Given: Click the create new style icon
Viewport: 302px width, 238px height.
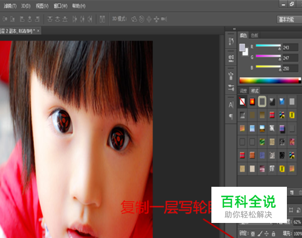Looking at the screenshot, I should [292, 193].
